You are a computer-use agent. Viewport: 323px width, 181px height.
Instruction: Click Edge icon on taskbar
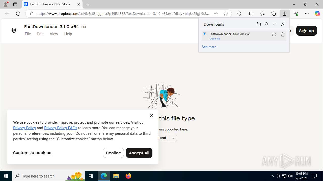[x=104, y=176]
